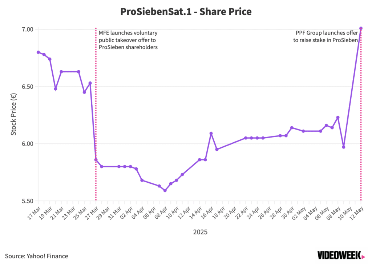Click the pink VideoWeek play arrow

pos(363,257)
